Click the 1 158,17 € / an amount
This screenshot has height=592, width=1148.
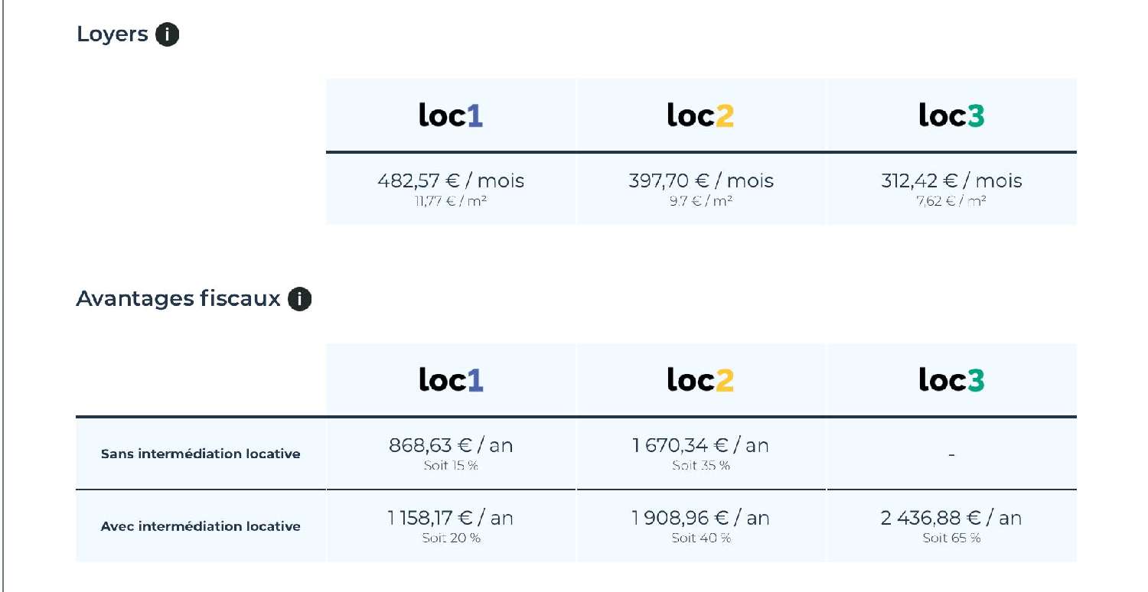click(451, 519)
